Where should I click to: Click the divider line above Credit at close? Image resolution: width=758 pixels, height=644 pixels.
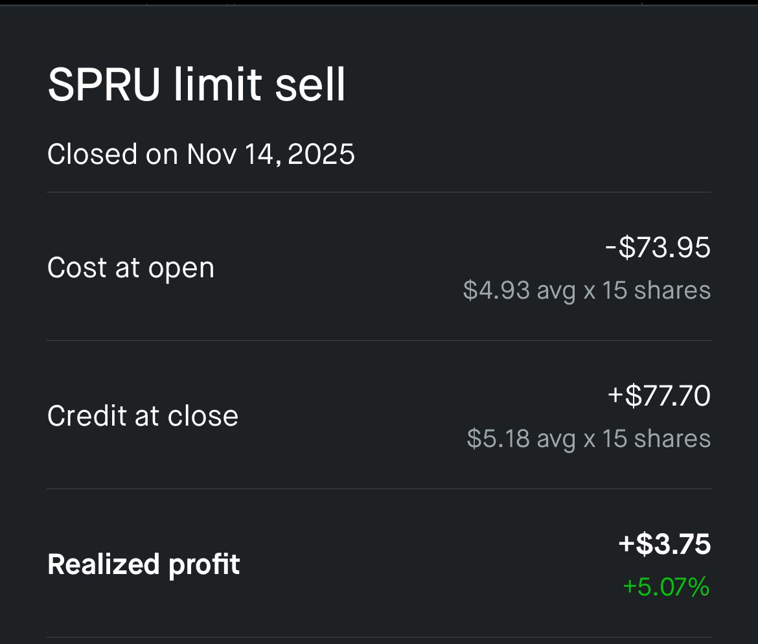(379, 340)
